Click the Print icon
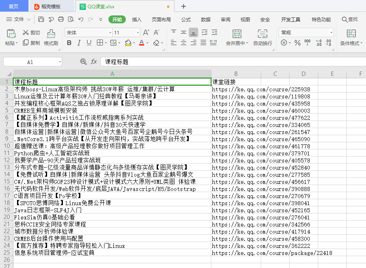366x268 pixels. [61, 19]
